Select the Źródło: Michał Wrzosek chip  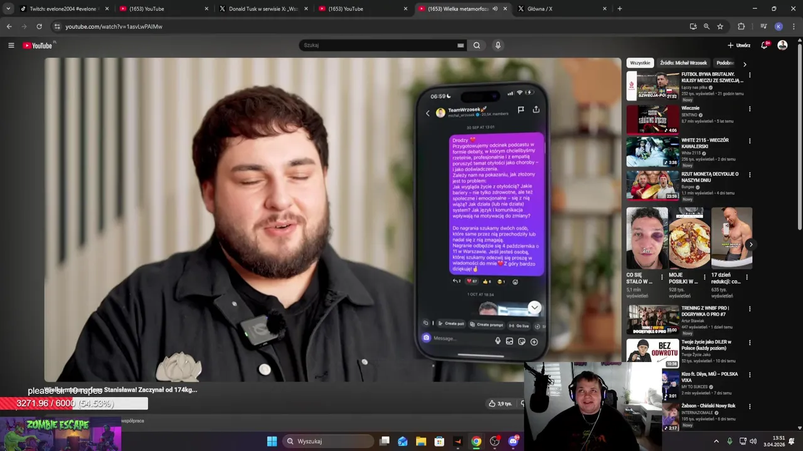[x=683, y=63]
